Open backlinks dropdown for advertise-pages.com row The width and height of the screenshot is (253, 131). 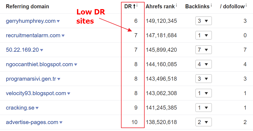[x=203, y=122]
